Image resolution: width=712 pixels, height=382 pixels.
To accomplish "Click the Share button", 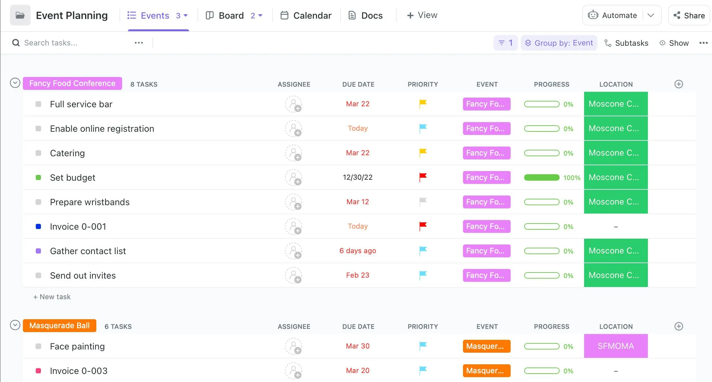I will (x=689, y=15).
